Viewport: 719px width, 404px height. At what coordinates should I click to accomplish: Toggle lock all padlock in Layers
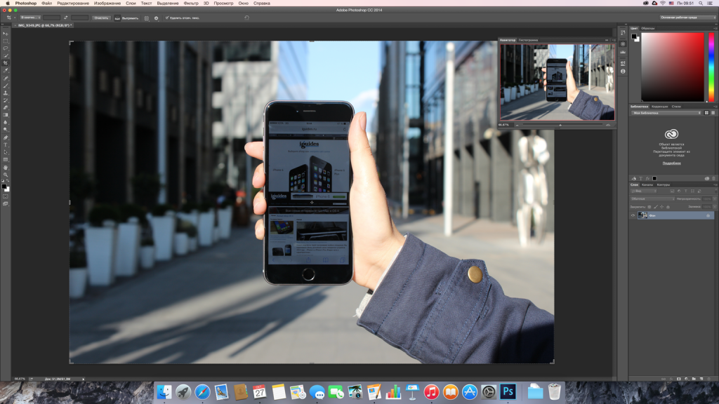click(668, 207)
